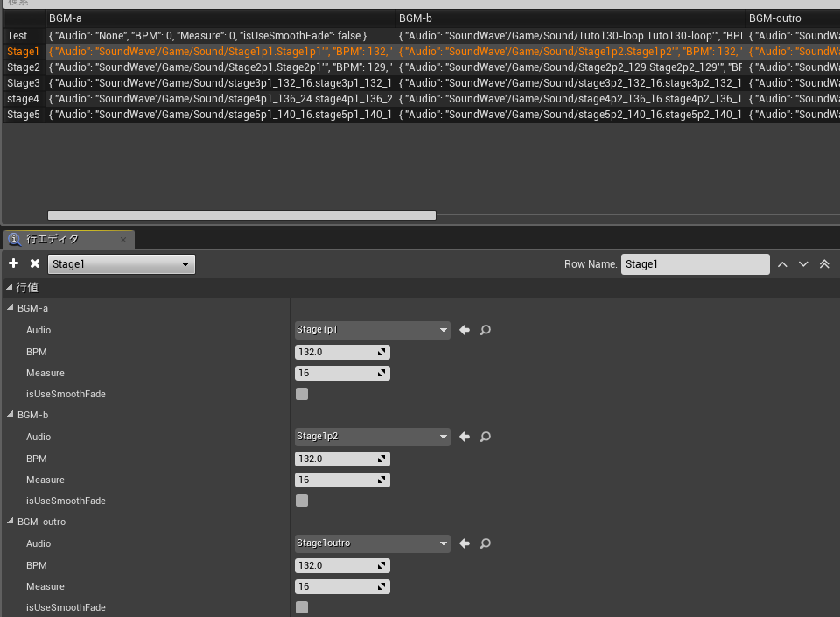Use selected asset arrow for BGM-outro Audio
Image resolution: width=840 pixels, height=617 pixels.
point(465,543)
